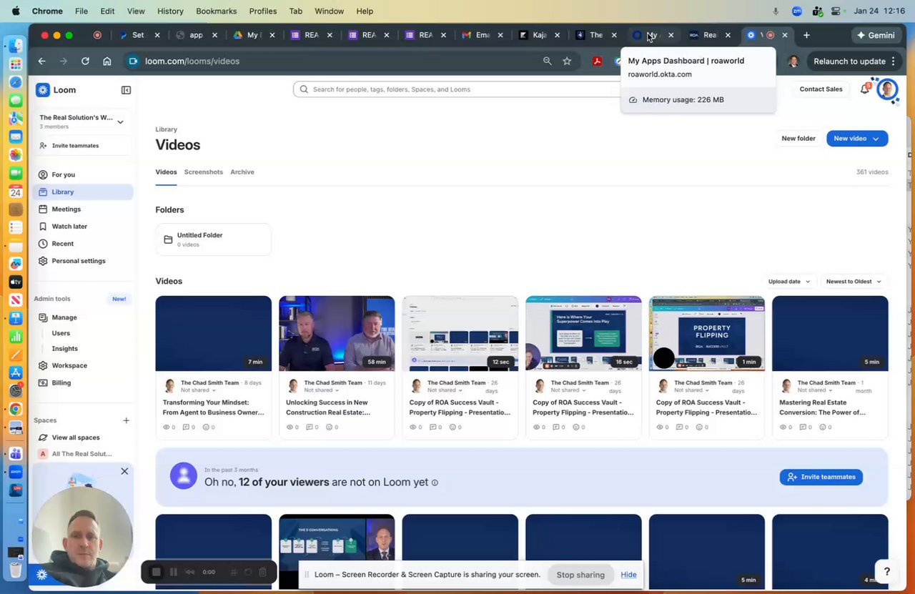The height and width of the screenshot is (594, 915).
Task: Click the Chrome address bar URL
Action: [x=192, y=61]
